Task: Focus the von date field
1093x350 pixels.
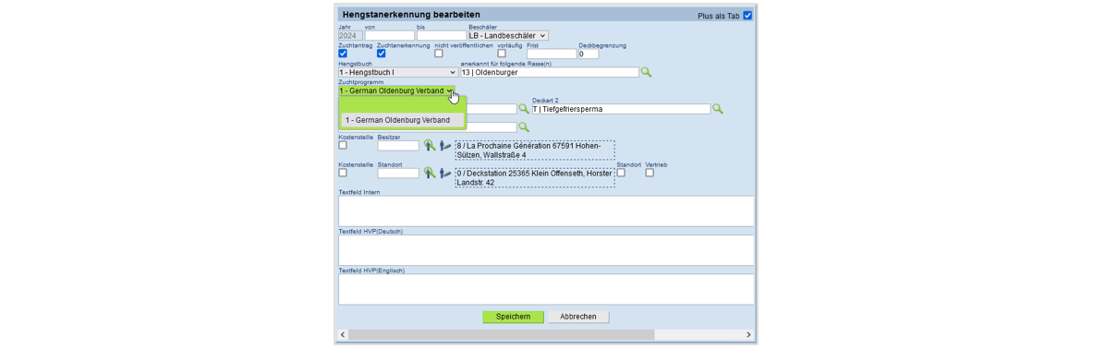Action: tap(390, 36)
